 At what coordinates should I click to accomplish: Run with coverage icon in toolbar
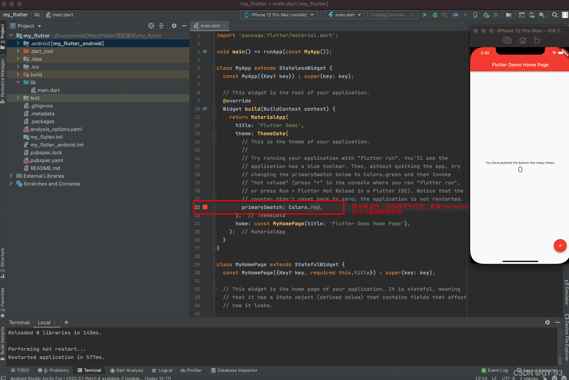point(445,15)
